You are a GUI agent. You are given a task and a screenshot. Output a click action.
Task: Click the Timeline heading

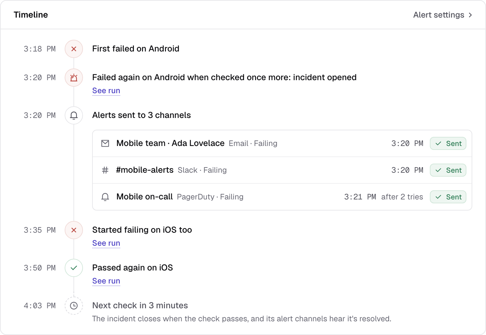[31, 15]
